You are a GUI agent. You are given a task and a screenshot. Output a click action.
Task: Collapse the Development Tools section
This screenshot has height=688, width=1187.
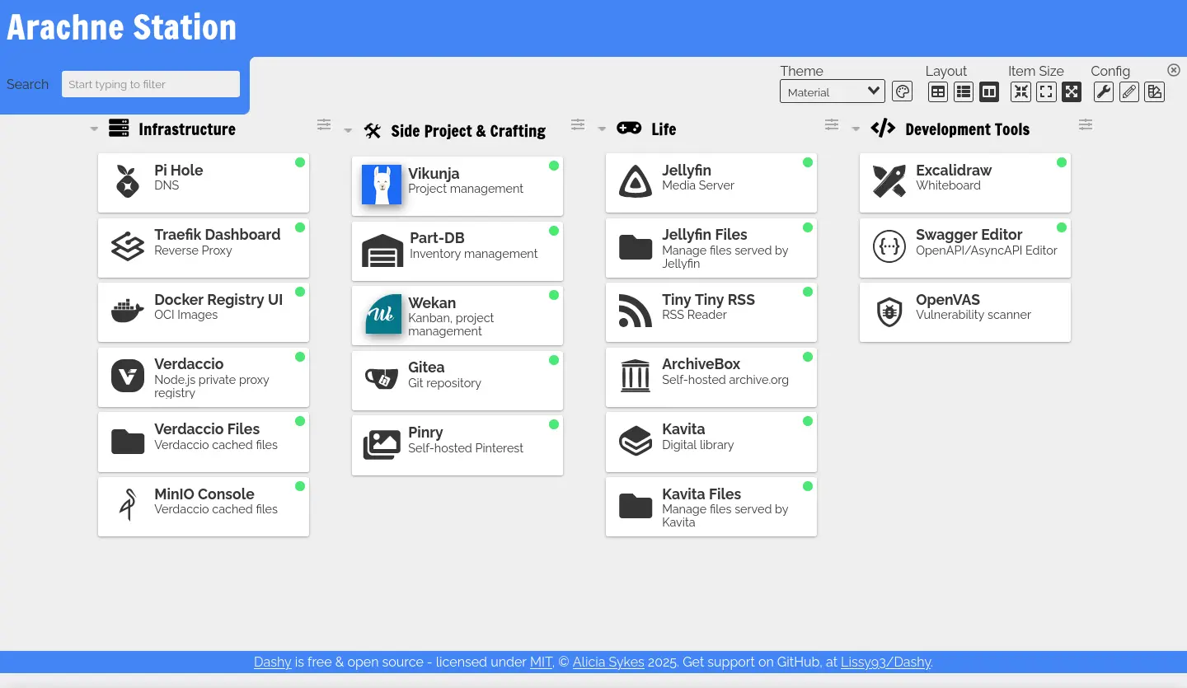click(856, 129)
